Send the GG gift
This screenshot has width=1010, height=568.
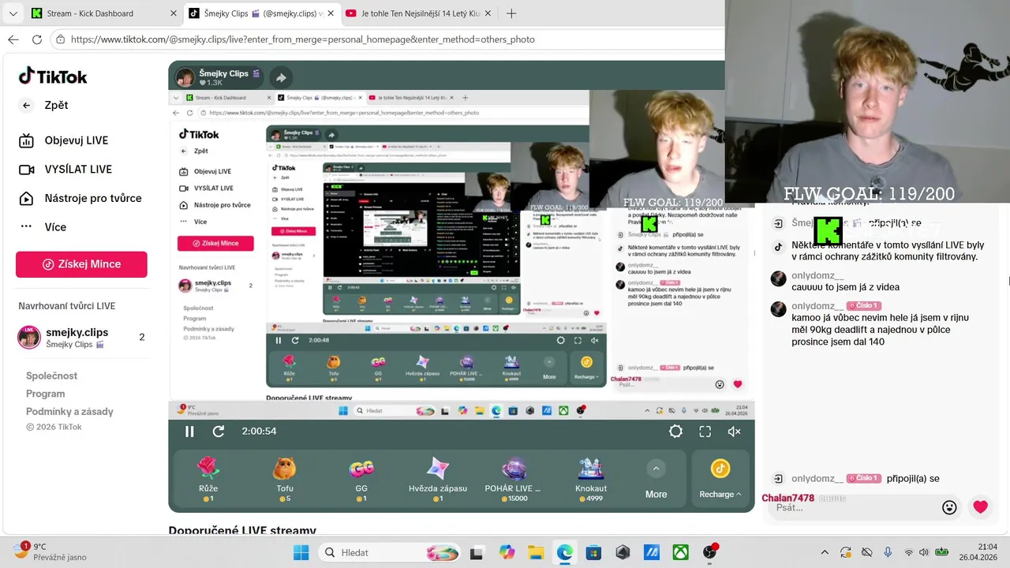coord(361,480)
